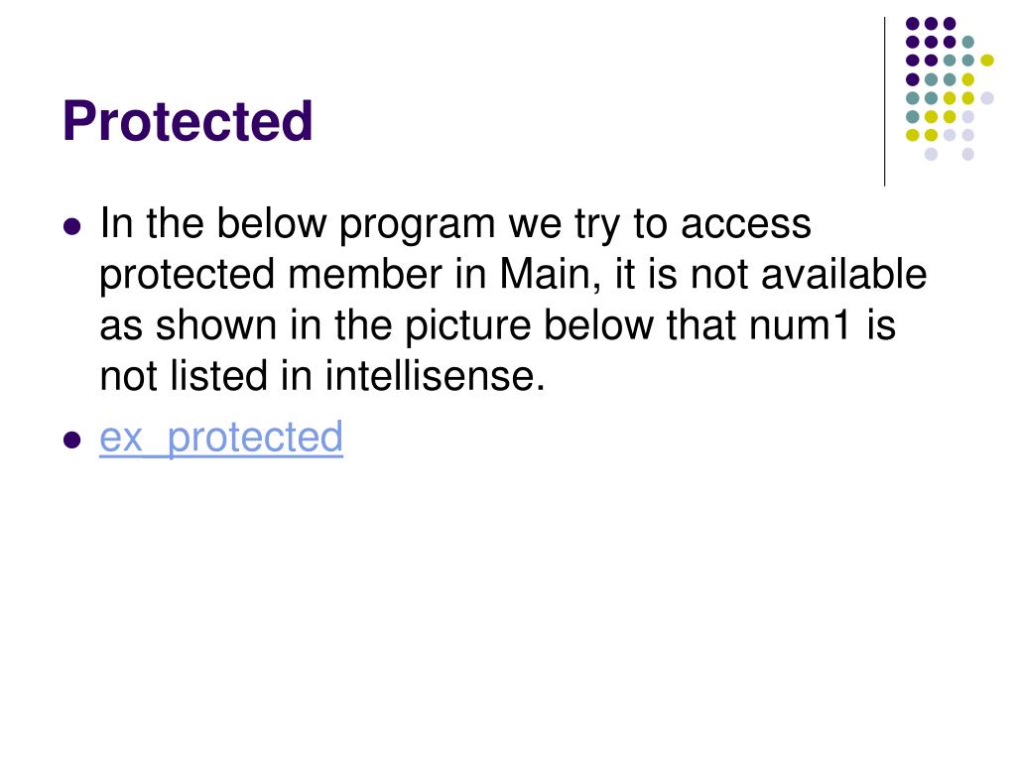1016x762 pixels.
Task: Click "num1" in the bullet text
Action: pos(799,324)
